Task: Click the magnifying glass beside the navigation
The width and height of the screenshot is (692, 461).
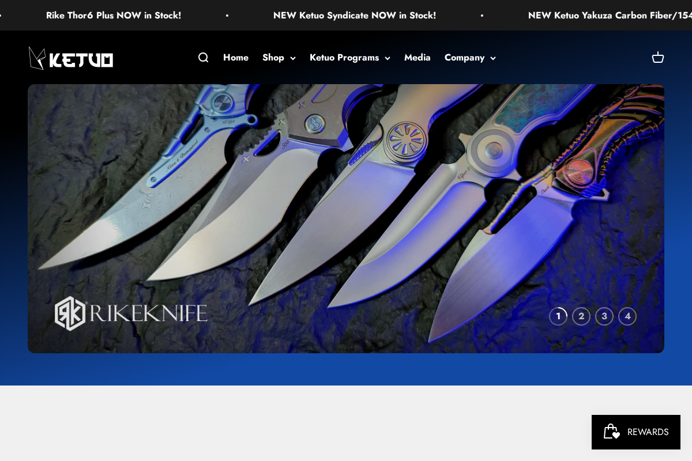Action: click(203, 58)
